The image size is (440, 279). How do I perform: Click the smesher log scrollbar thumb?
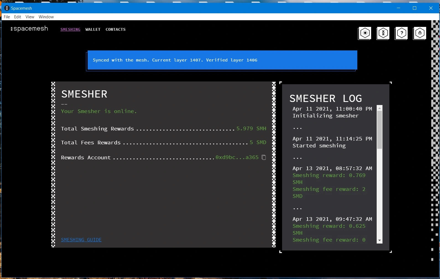pos(379,130)
